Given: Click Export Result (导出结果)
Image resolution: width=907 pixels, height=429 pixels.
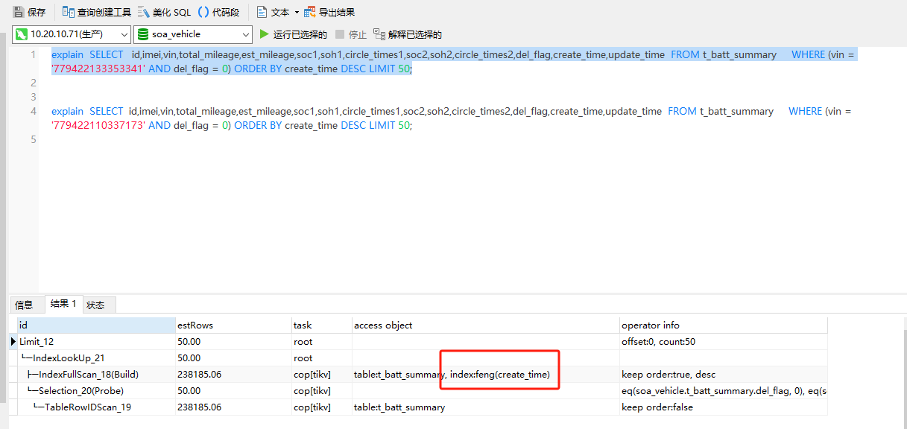Looking at the screenshot, I should pos(329,12).
